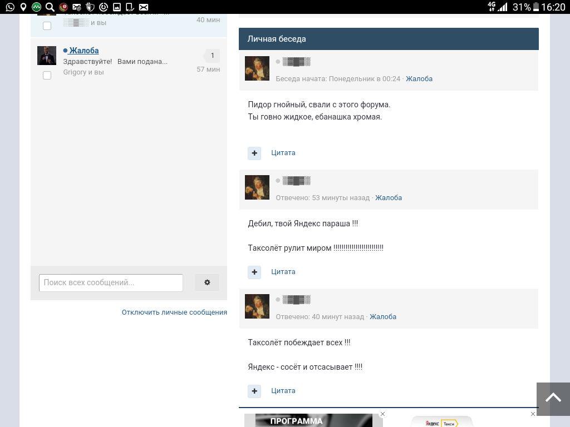Click the unread count badge showing 1
This screenshot has width=570, height=427.
coord(212,56)
